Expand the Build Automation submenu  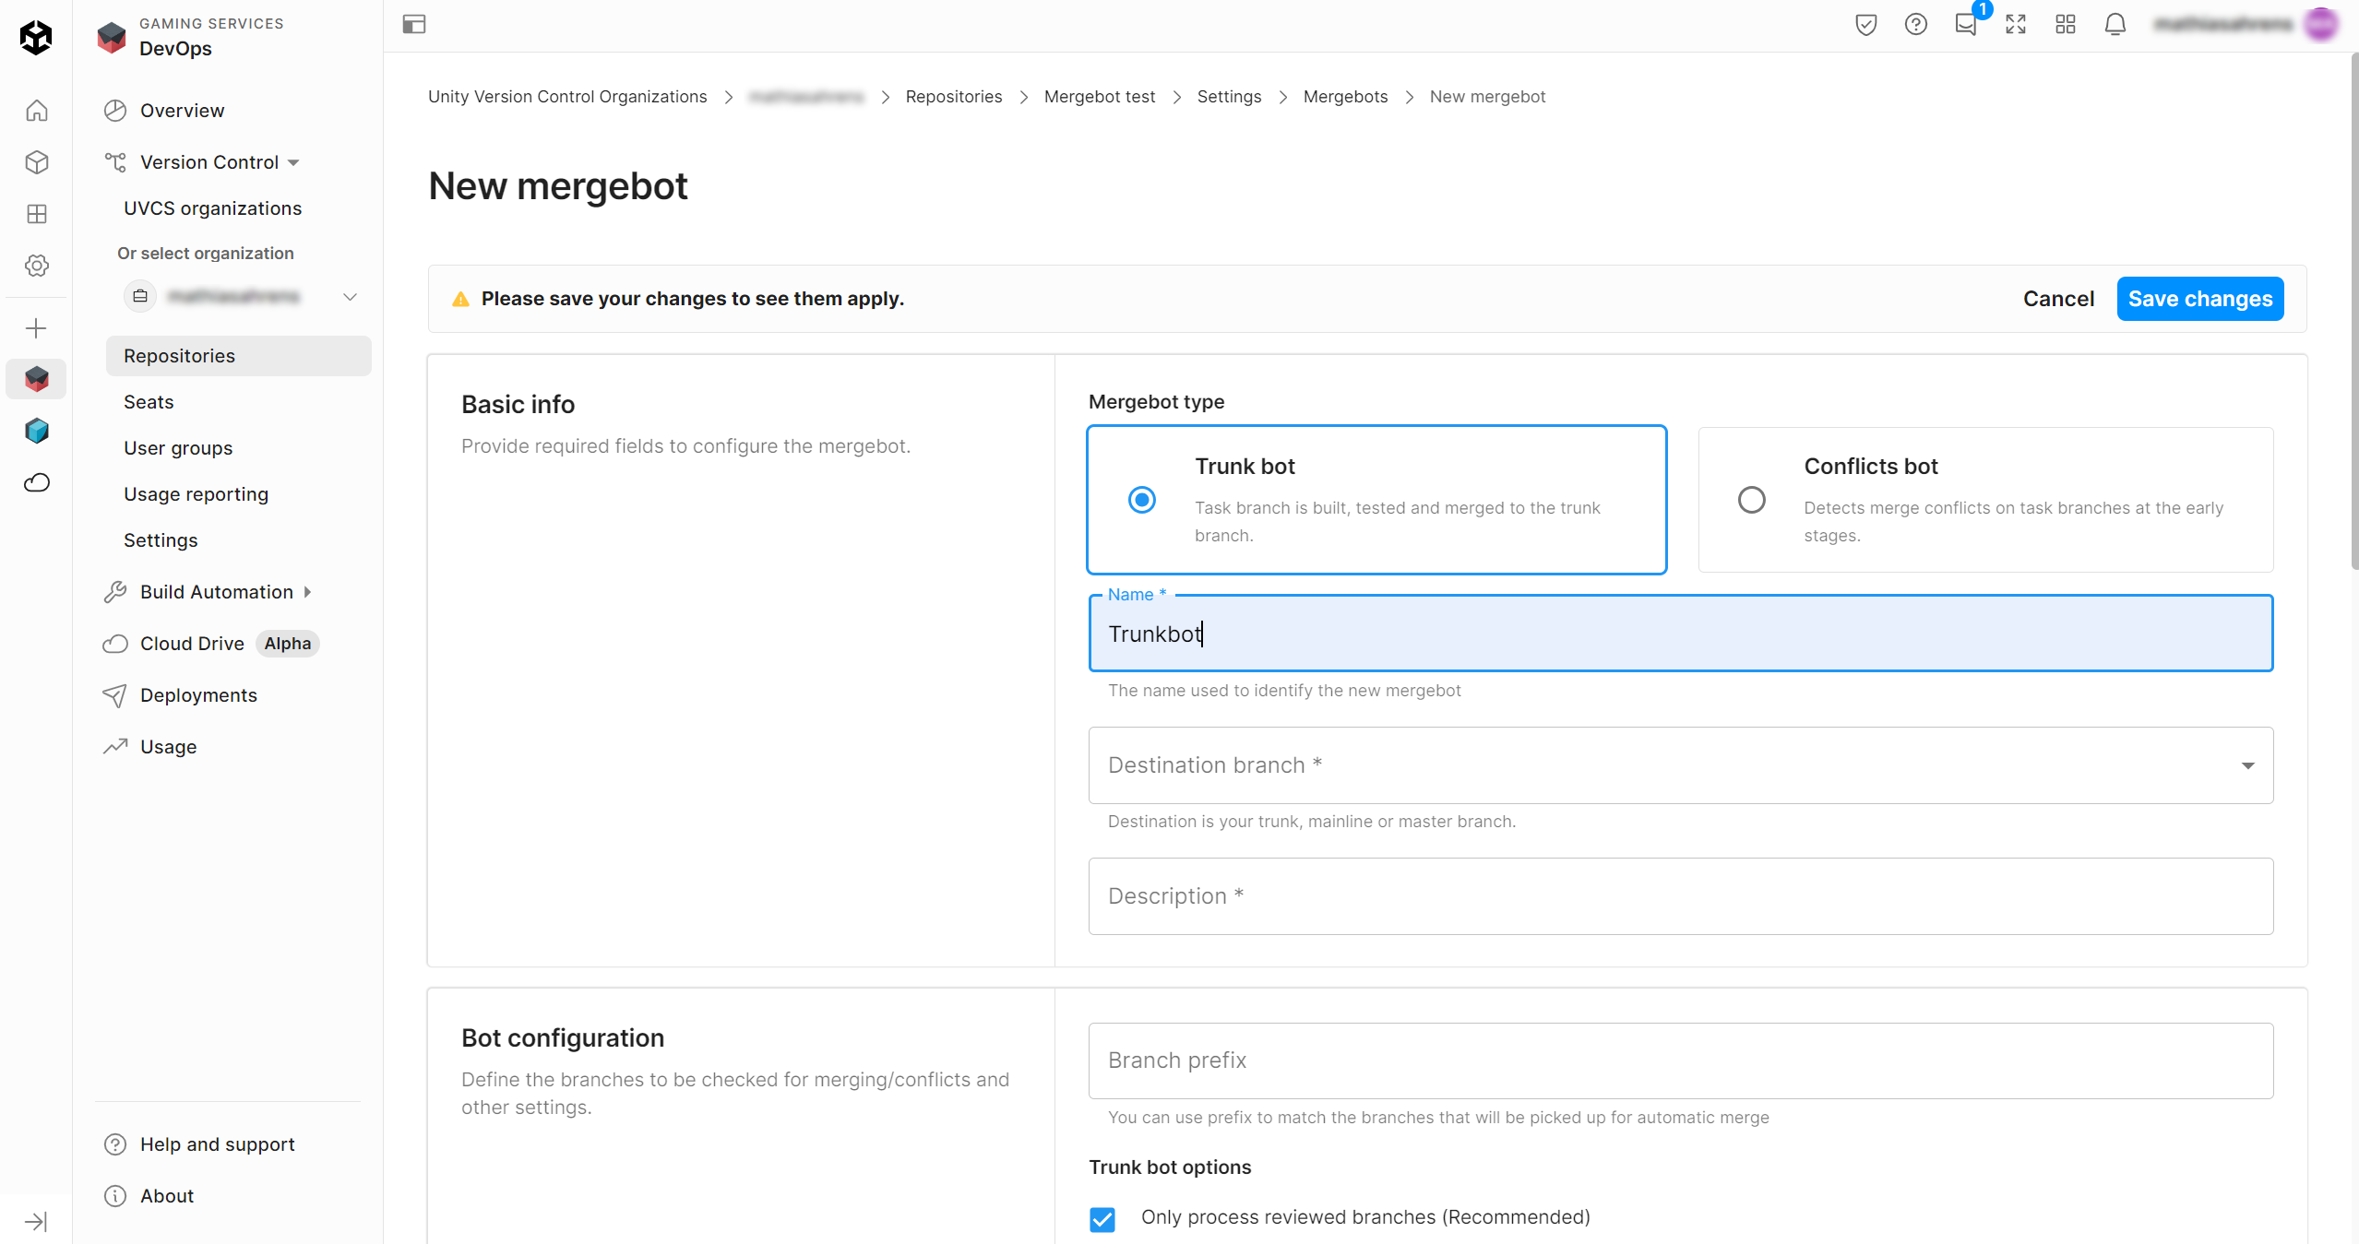coord(308,592)
